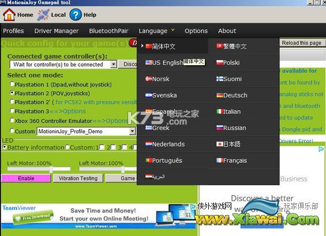Click the Japanese flag icon
The height and width of the screenshot is (236, 326).
(x=220, y=144)
